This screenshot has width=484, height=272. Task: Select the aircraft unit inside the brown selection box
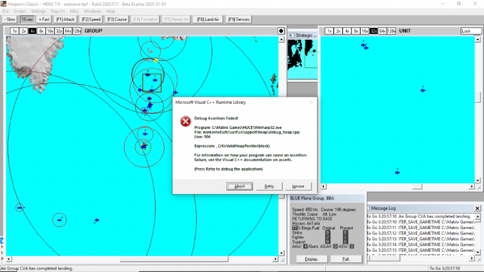155,80
